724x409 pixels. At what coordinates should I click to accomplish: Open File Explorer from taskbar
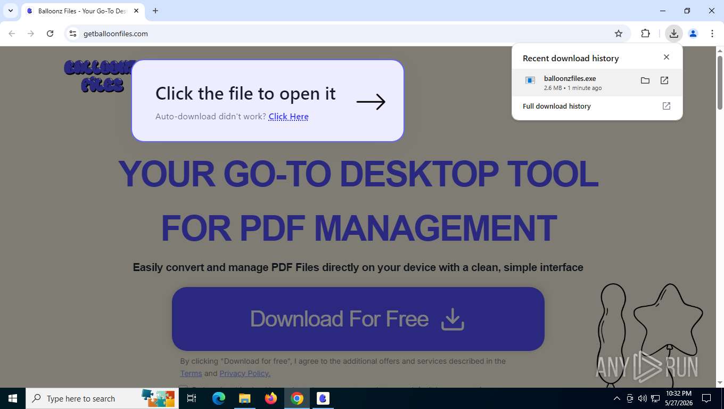coord(245,398)
